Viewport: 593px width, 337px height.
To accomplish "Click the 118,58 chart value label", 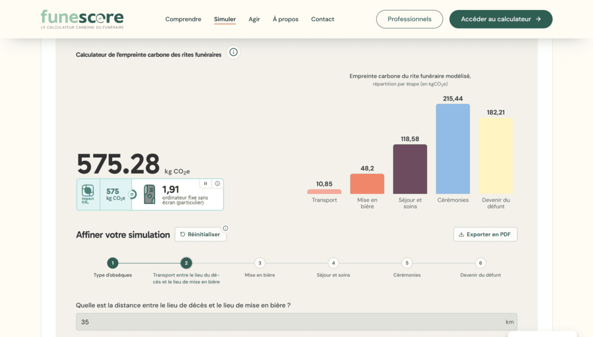I will pos(410,139).
